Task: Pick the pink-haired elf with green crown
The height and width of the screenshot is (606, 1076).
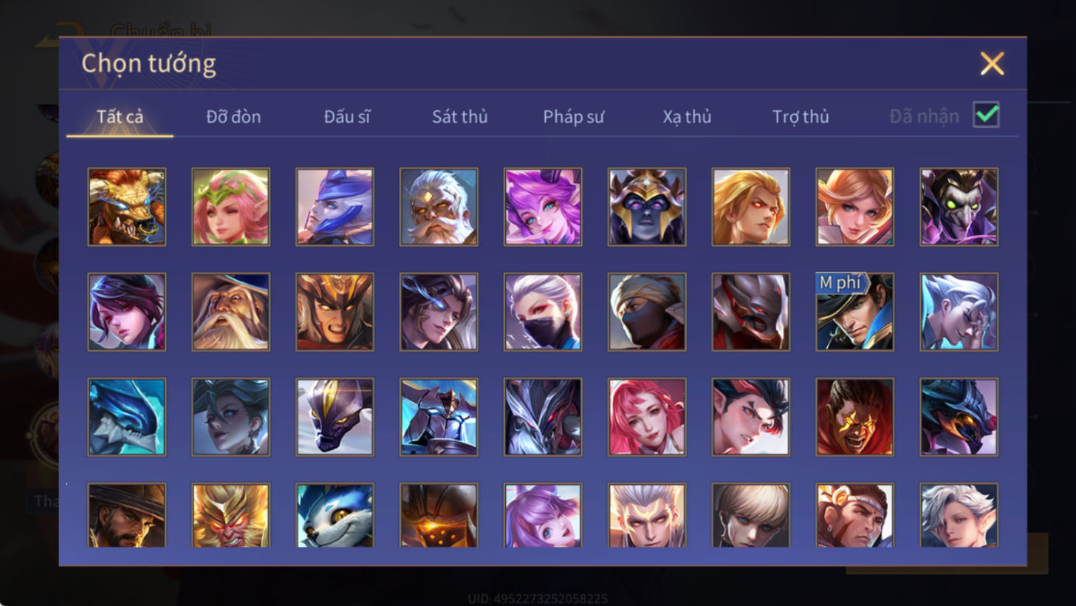Action: tap(231, 207)
